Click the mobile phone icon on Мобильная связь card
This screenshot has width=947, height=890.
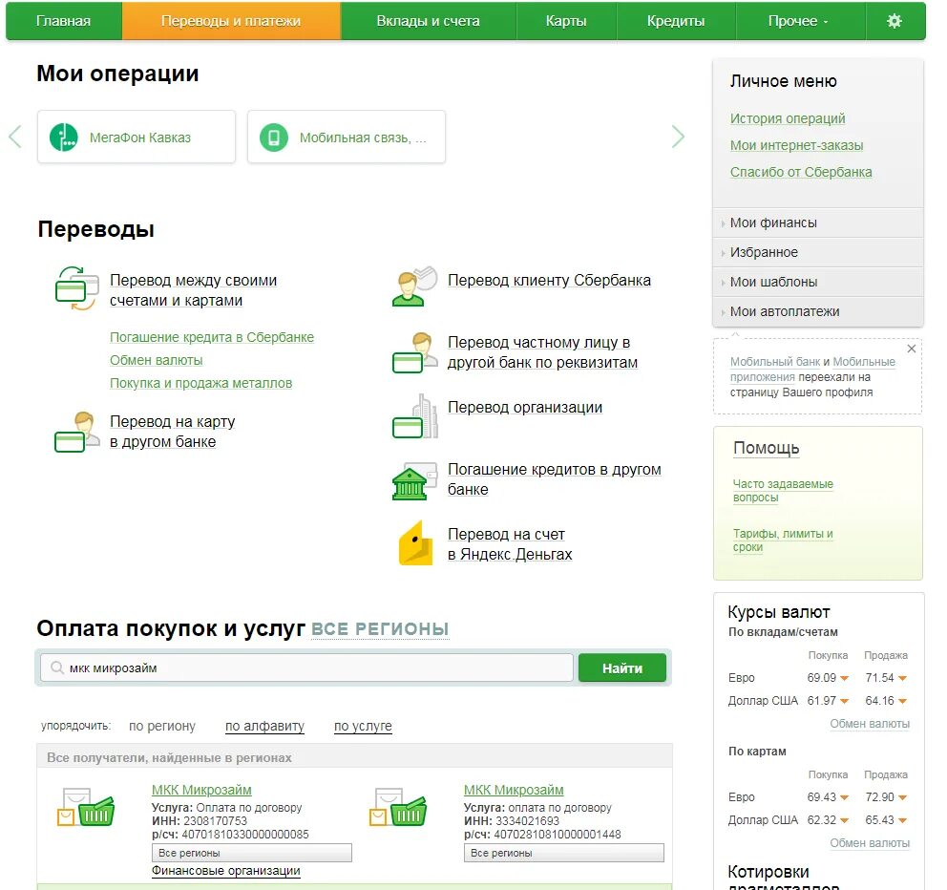(x=274, y=138)
